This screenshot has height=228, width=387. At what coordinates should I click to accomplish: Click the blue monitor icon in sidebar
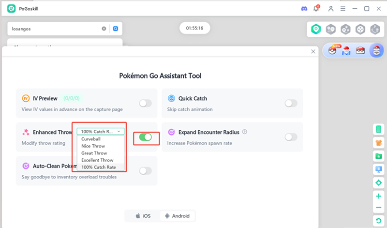click(379, 169)
